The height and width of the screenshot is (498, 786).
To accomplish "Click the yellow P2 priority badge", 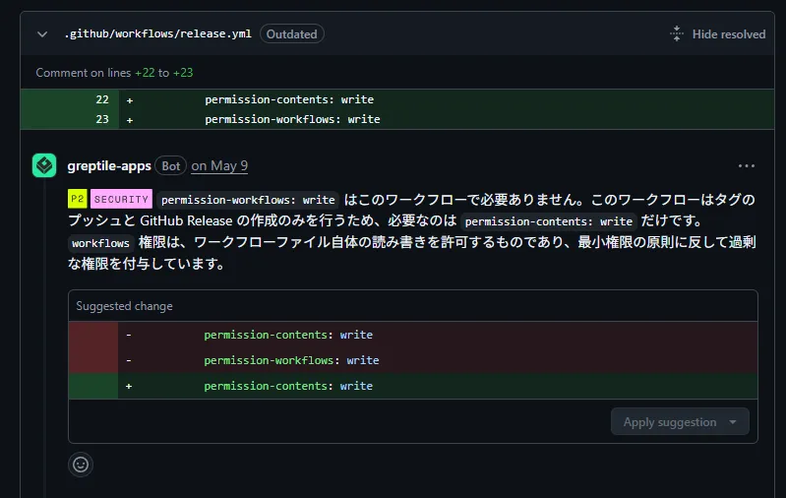I will [77, 199].
